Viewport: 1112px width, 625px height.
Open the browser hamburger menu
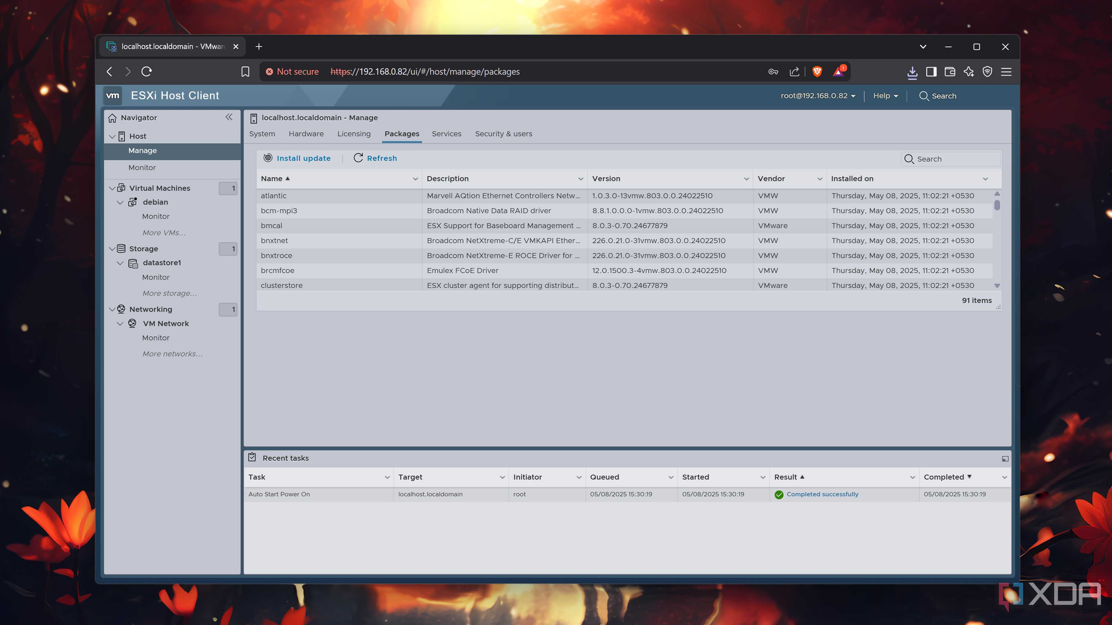[1006, 71]
